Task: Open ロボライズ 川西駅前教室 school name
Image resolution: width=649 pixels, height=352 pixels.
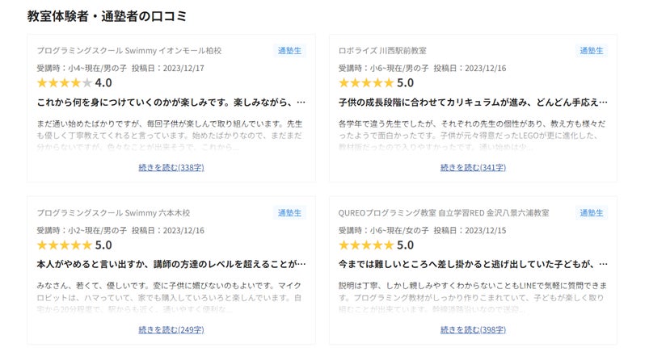Action: 382,51
